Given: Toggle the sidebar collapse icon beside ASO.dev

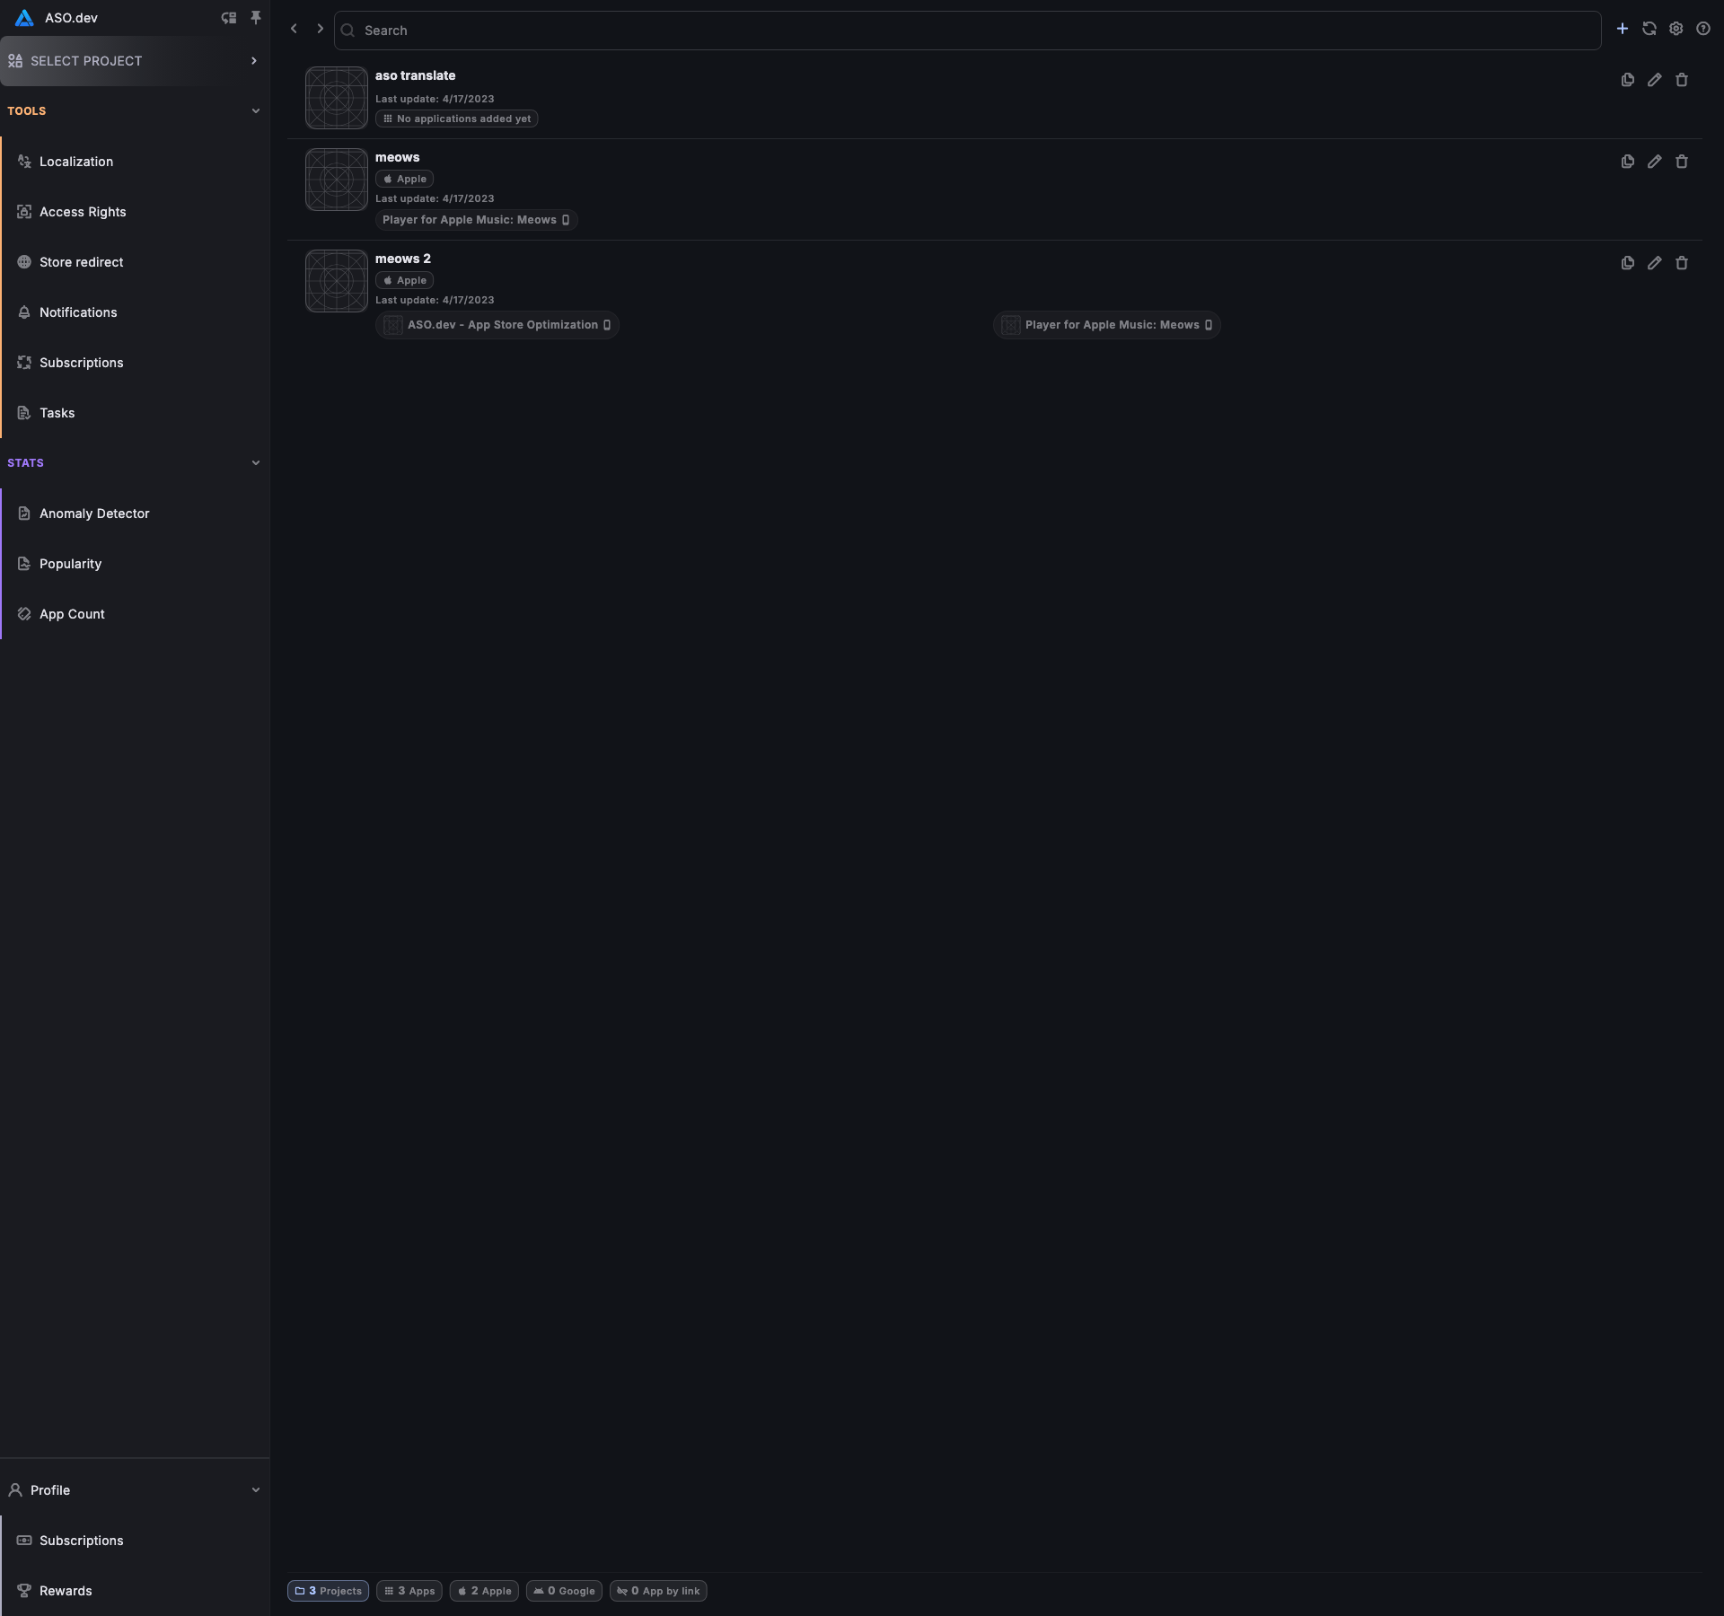Looking at the screenshot, I should coord(229,18).
